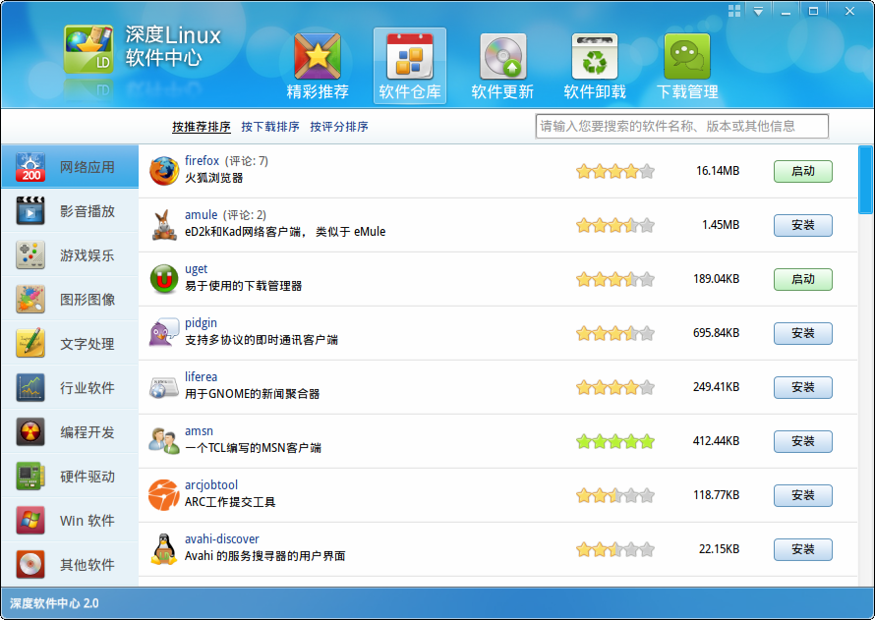Sort list by 按推荐排序
This screenshot has width=875, height=620.
coord(202,127)
